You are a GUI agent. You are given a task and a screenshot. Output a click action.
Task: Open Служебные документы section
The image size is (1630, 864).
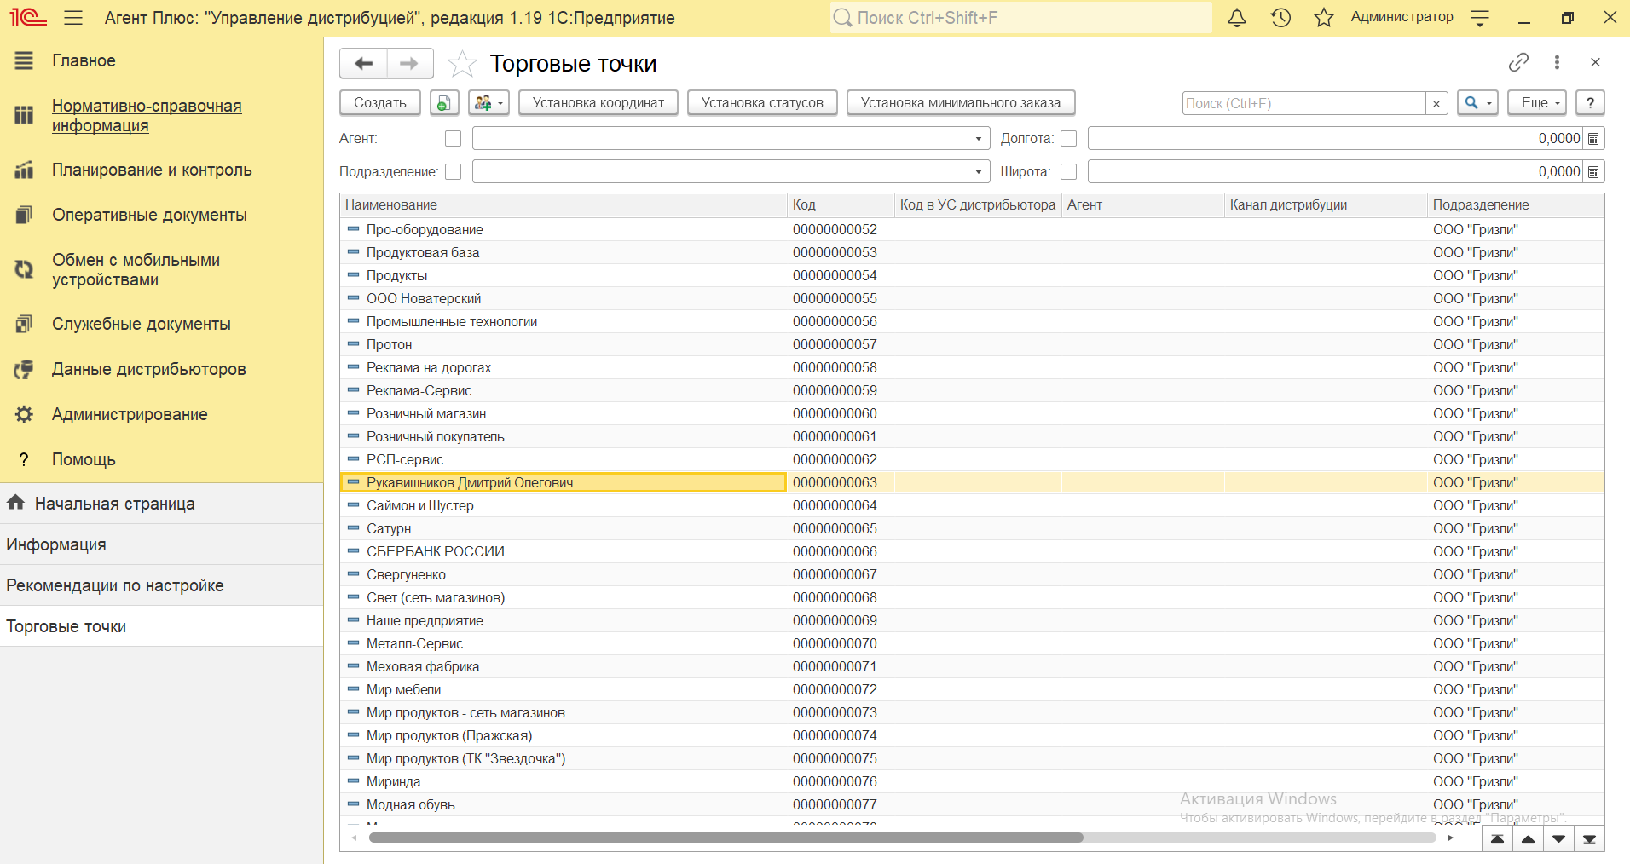[x=142, y=324]
